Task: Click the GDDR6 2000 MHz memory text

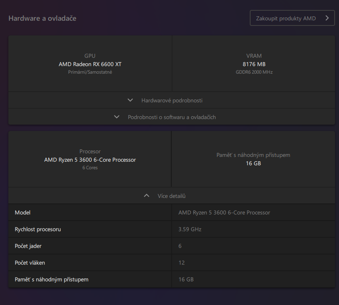Action: coord(254,72)
